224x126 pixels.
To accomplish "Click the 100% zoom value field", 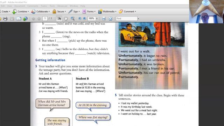I will tap(91, 19).
